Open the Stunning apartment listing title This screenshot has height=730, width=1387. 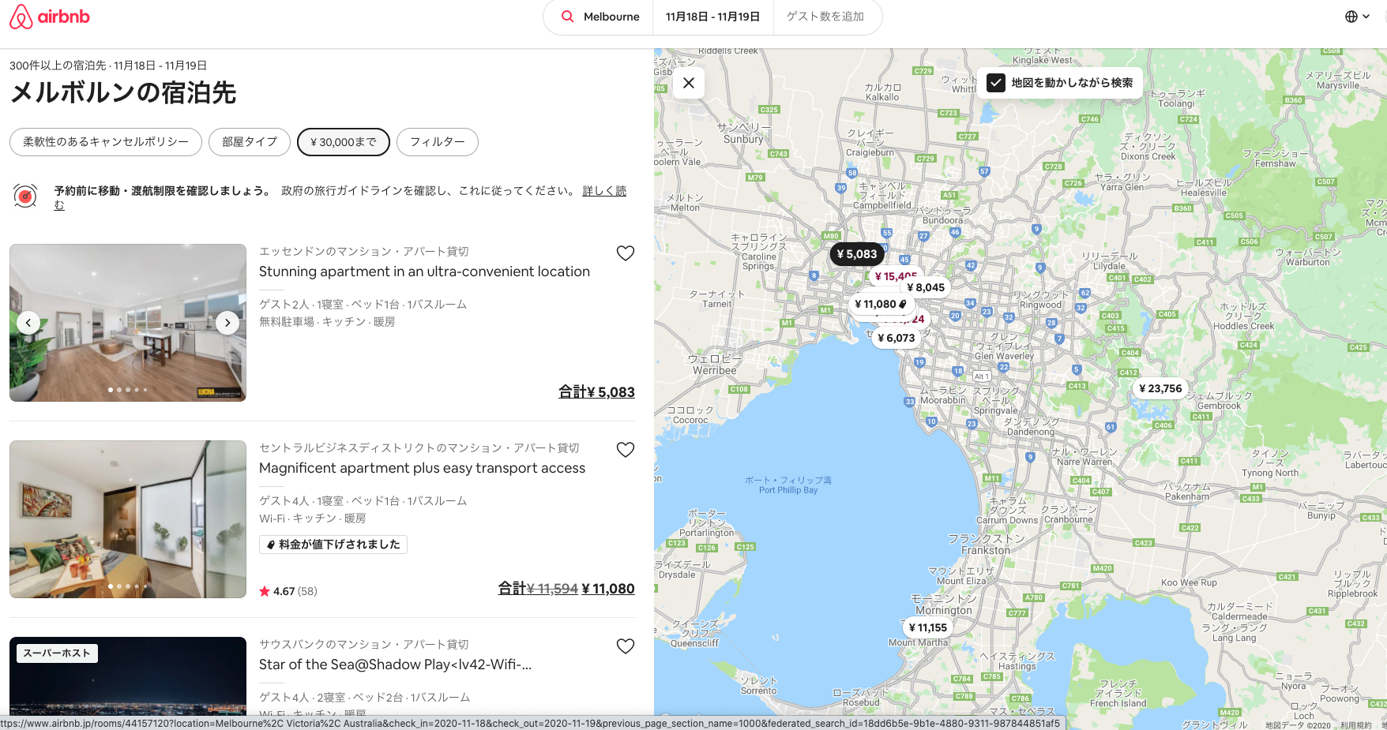[424, 271]
